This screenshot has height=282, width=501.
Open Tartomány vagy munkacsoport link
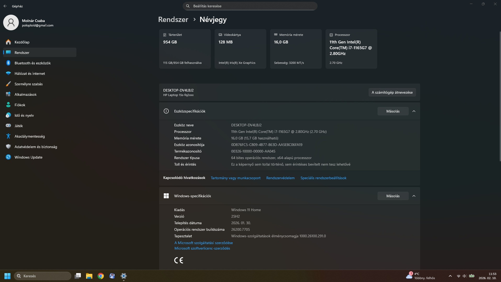click(x=236, y=178)
